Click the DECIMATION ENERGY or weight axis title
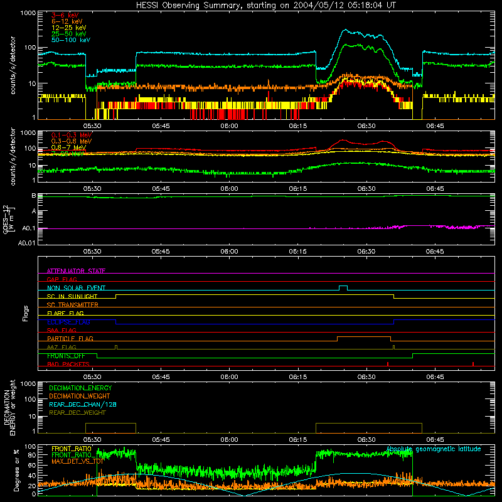Image resolution: width=502 pixels, height=502 pixels. coord(9,407)
